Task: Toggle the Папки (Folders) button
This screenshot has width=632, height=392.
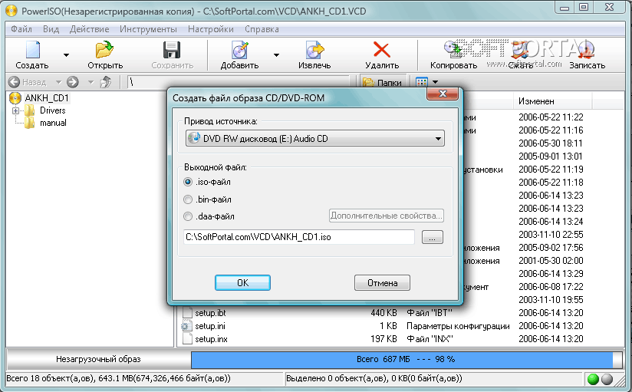Action: click(x=383, y=82)
